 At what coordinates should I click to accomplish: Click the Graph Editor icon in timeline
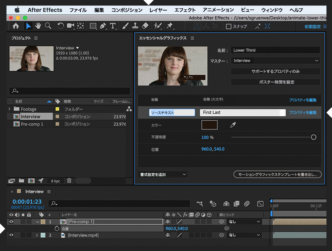[x=260, y=203]
